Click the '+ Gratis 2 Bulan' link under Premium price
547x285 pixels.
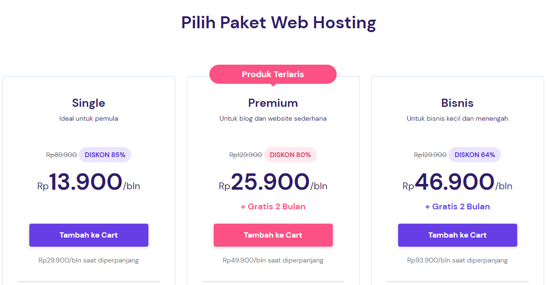pos(273,206)
